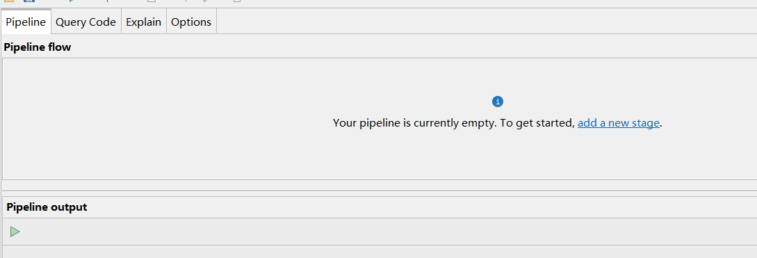
Task: Switch to the Explain tab
Action: click(x=144, y=22)
